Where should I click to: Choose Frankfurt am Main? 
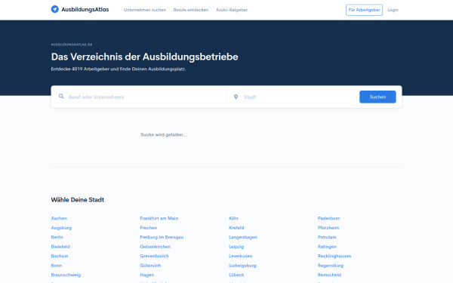pos(159,218)
